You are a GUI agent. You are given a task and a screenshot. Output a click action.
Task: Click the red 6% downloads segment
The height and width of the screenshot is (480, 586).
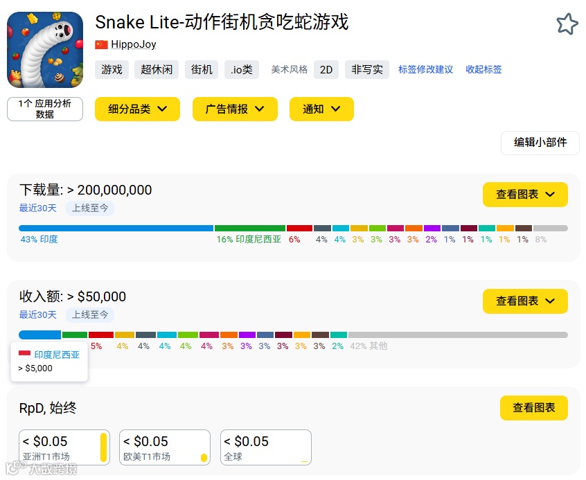[x=299, y=228]
